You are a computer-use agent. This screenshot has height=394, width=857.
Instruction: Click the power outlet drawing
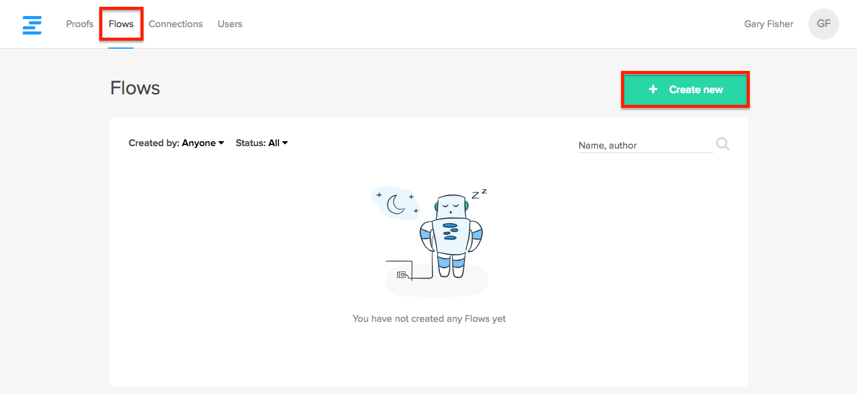coord(402,274)
